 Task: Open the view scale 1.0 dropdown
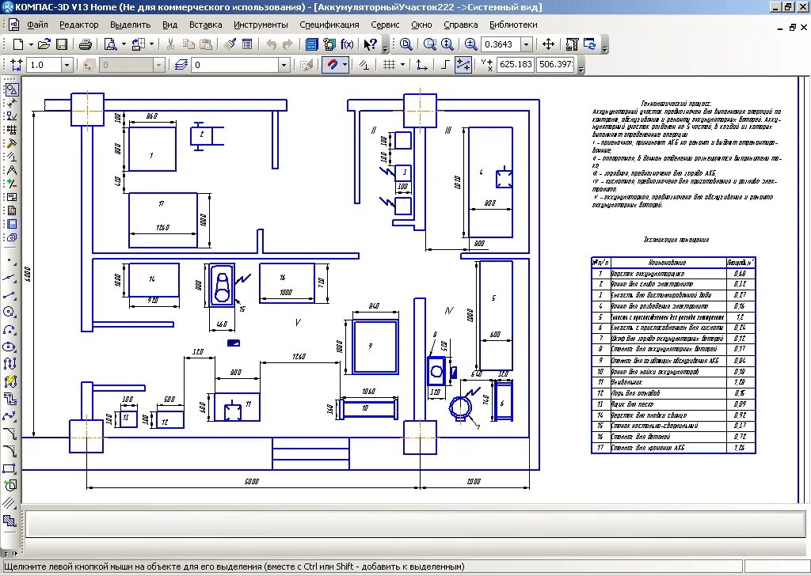67,65
